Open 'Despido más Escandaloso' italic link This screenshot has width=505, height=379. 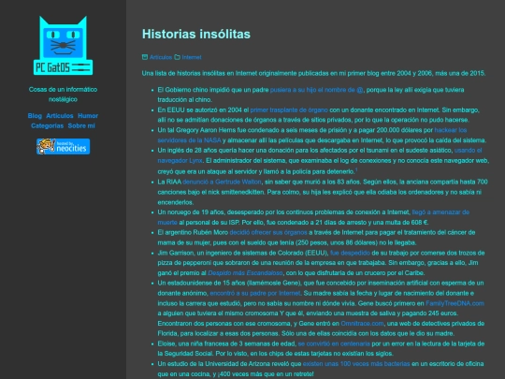pos(245,273)
